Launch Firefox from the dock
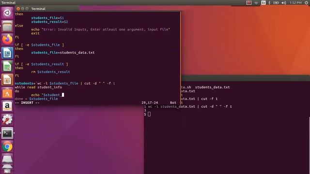The width and height of the screenshot is (310, 174). point(7,39)
